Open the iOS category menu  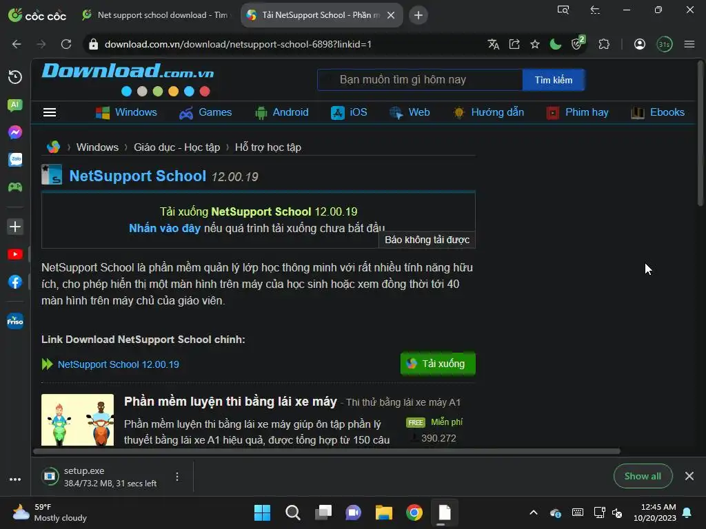349,112
